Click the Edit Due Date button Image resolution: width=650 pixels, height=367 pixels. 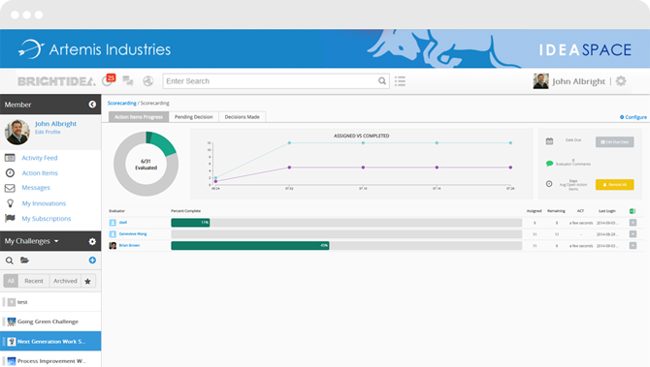[615, 142]
